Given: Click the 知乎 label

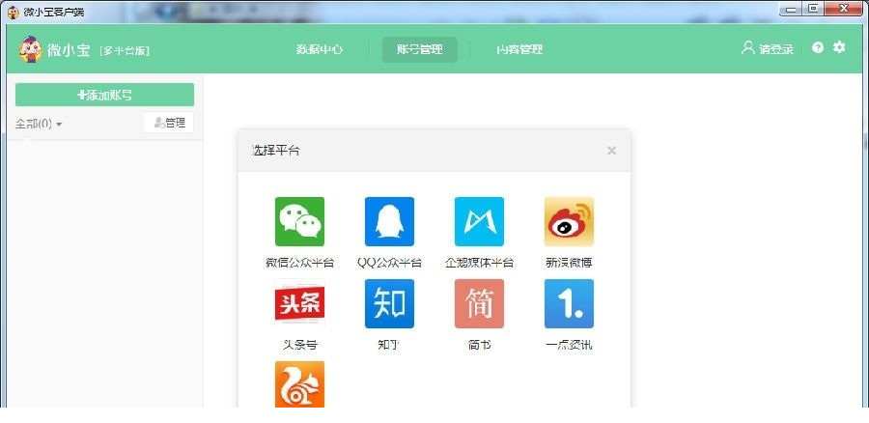Looking at the screenshot, I should click(390, 345).
